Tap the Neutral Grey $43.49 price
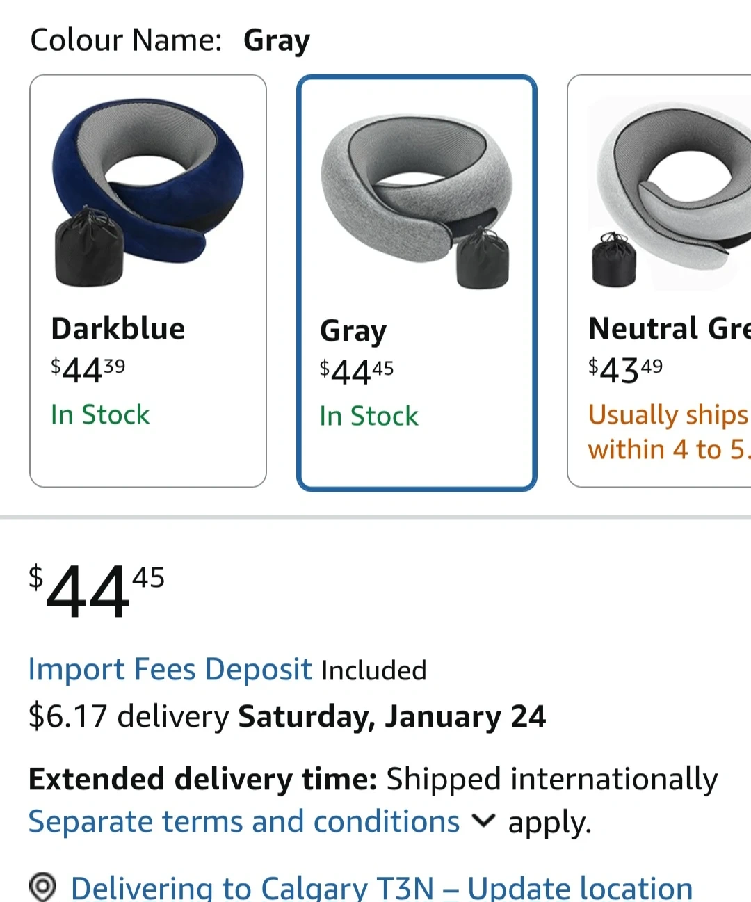Screen dimensions: 751x902 point(625,369)
